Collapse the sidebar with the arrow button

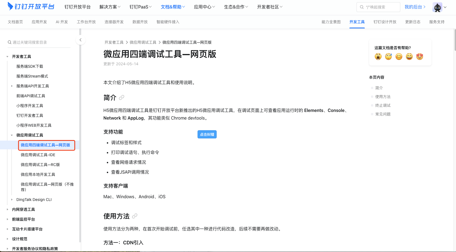click(80, 40)
